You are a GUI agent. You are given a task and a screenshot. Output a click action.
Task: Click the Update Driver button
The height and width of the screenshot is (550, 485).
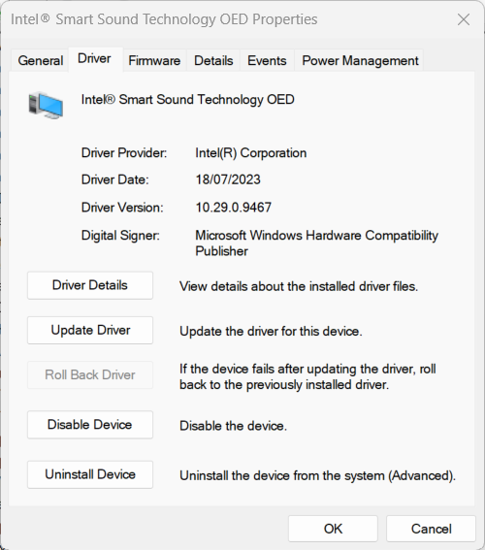tap(90, 330)
